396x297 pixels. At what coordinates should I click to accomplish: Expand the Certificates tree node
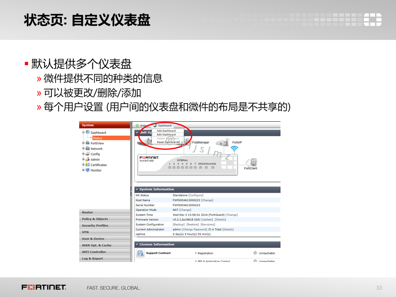[83, 165]
